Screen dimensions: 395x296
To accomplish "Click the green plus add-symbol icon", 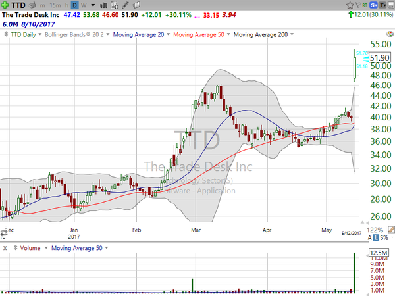I will point(5,5).
